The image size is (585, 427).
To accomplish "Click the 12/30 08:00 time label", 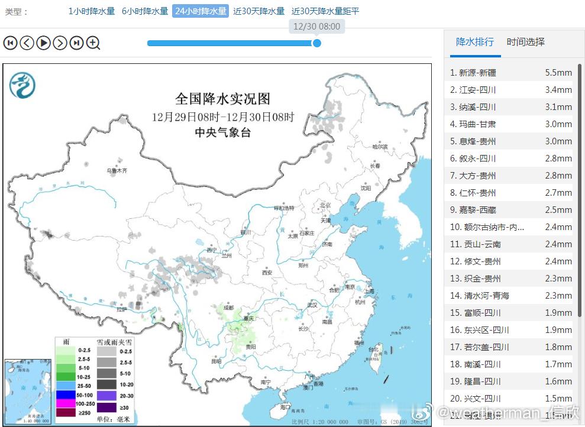I will [316, 27].
